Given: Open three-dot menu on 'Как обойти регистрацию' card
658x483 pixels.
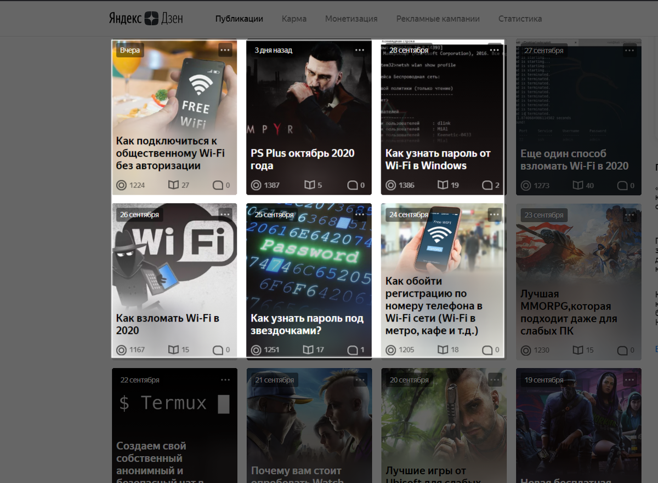Looking at the screenshot, I should (495, 215).
